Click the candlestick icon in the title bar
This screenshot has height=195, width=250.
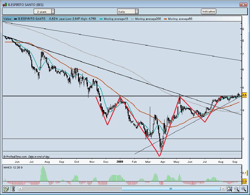5,5
